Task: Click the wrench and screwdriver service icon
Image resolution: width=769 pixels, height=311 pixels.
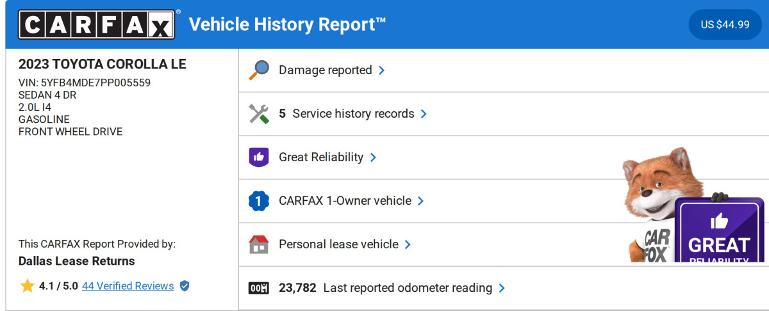Action: click(258, 114)
